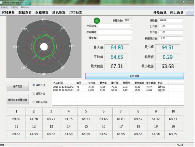Click the 开始测量 button
This screenshot has width=195, height=147.
(134, 76)
